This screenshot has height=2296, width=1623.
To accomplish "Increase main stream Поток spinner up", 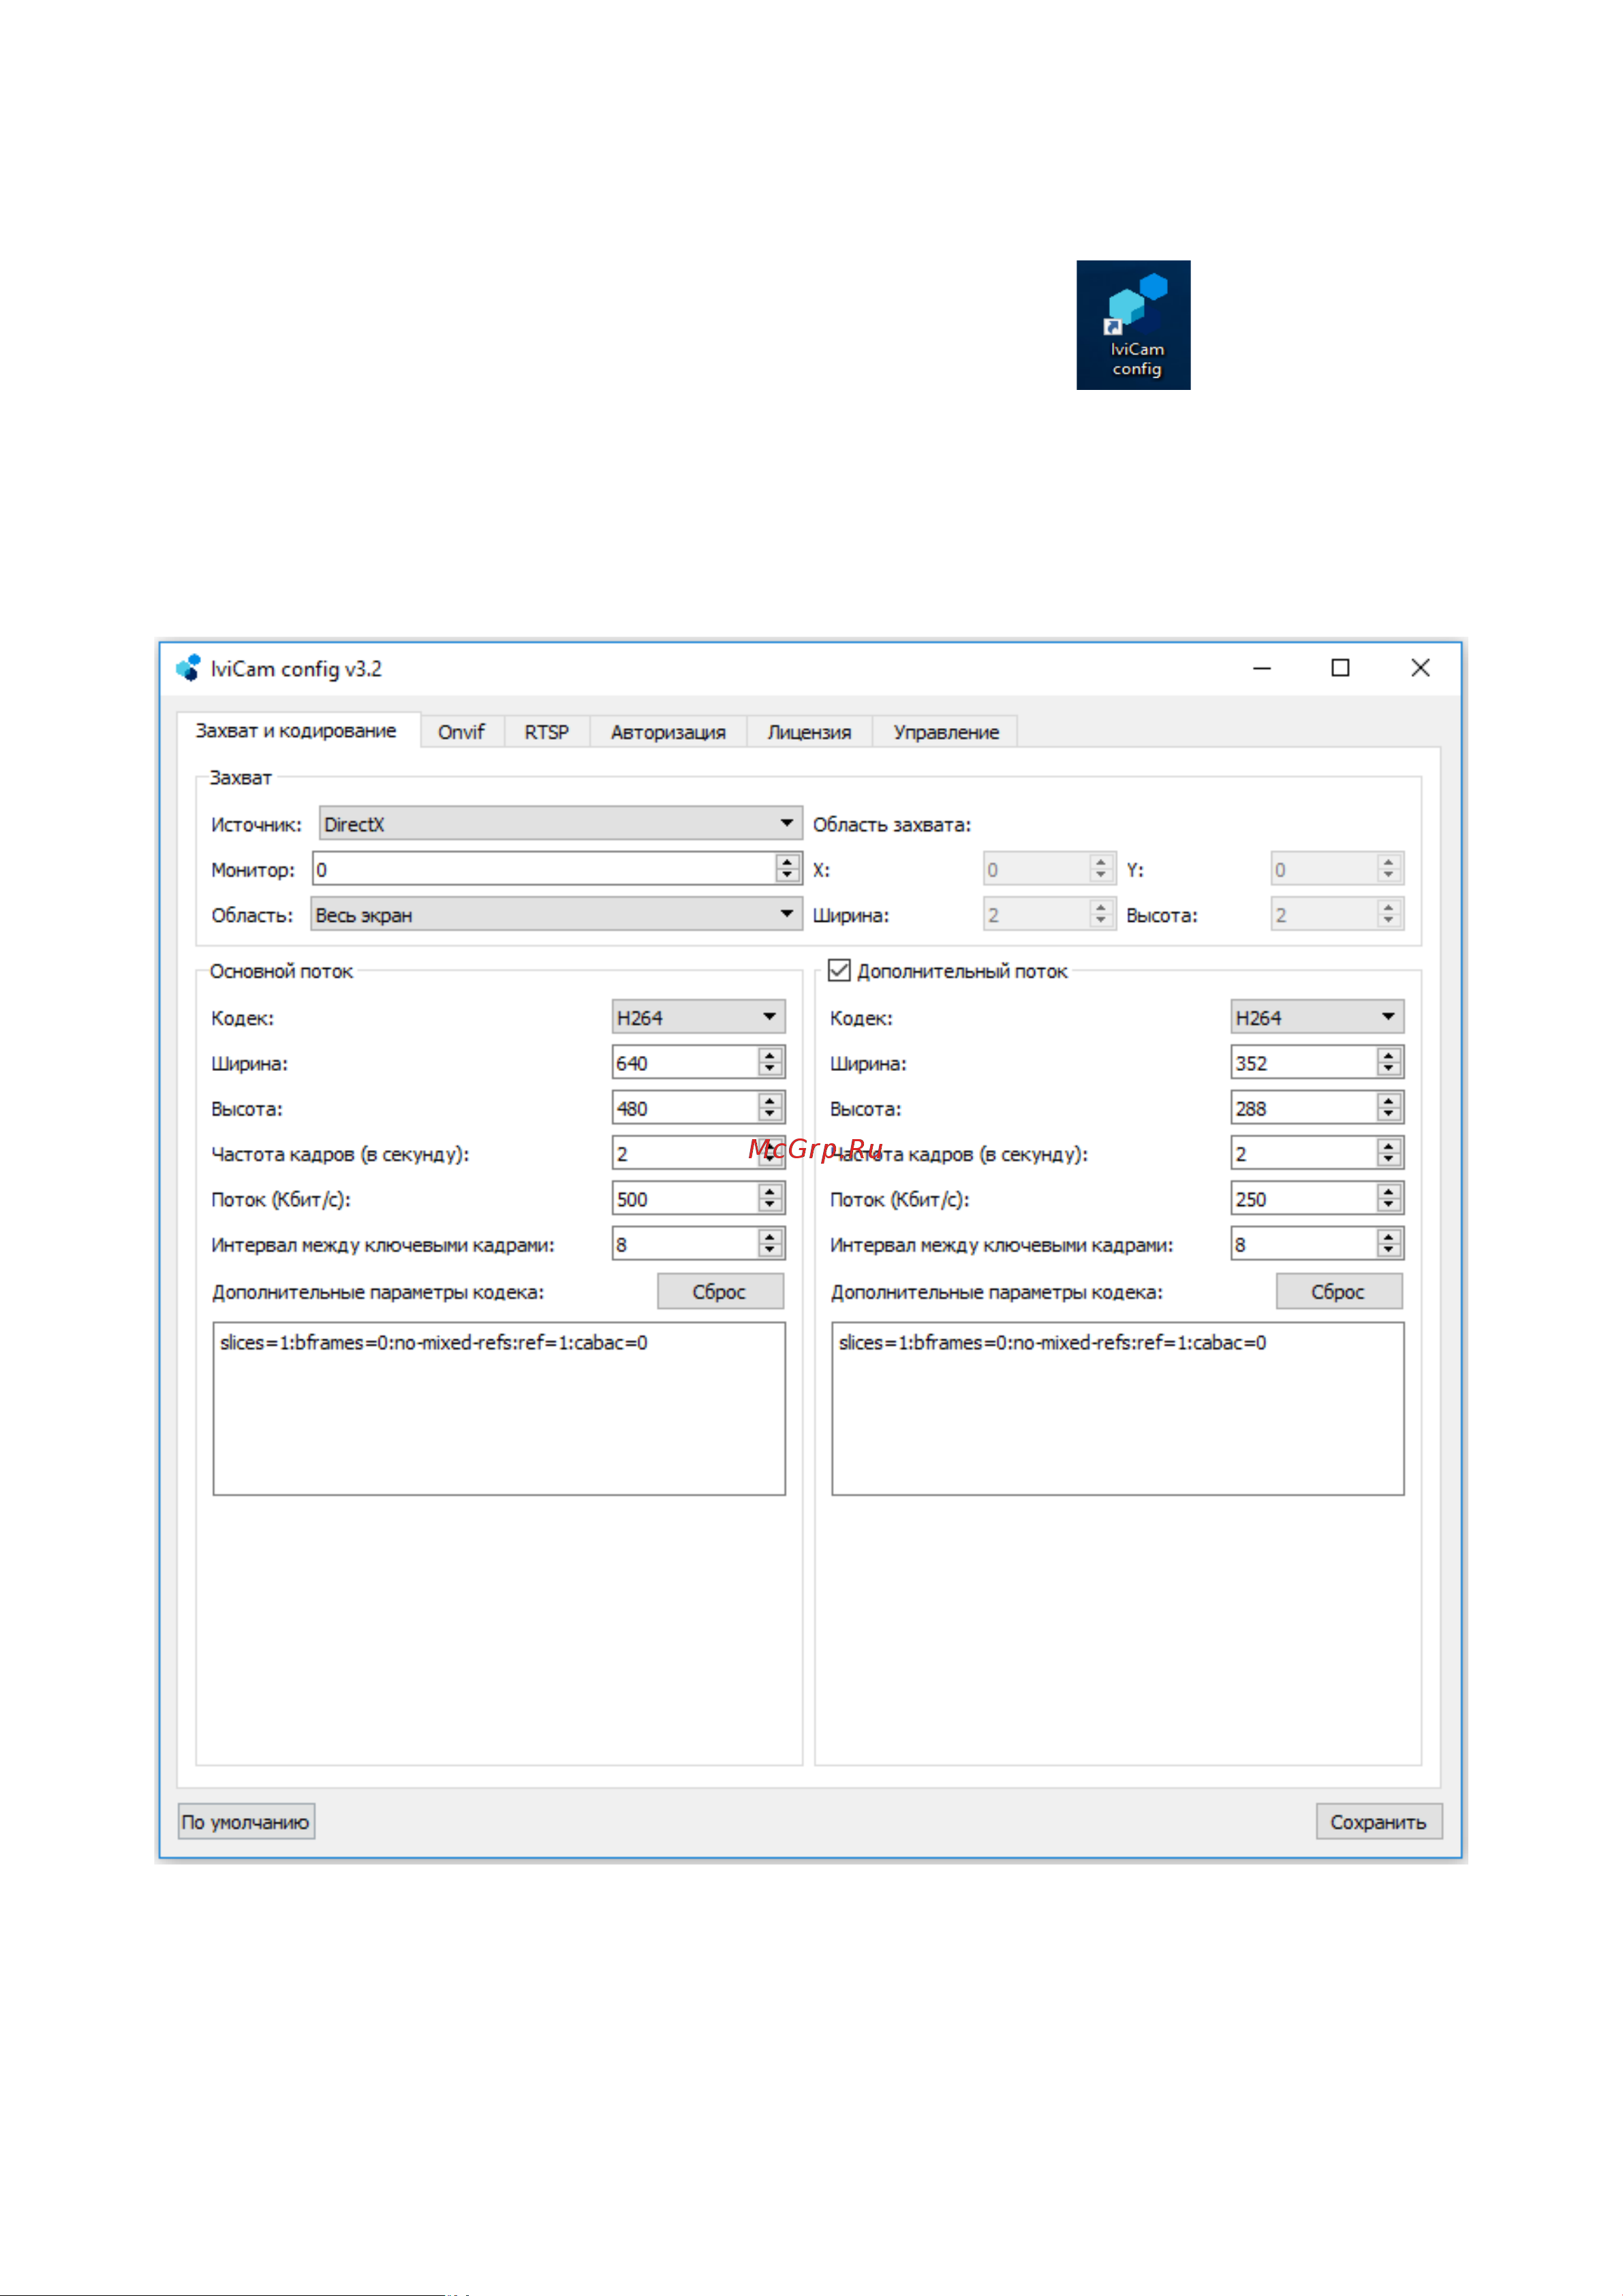I will (x=769, y=1190).
